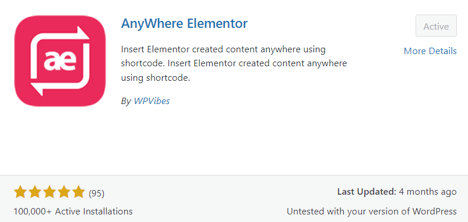
Task: Click the grayed-out Active button
Action: 436,26
